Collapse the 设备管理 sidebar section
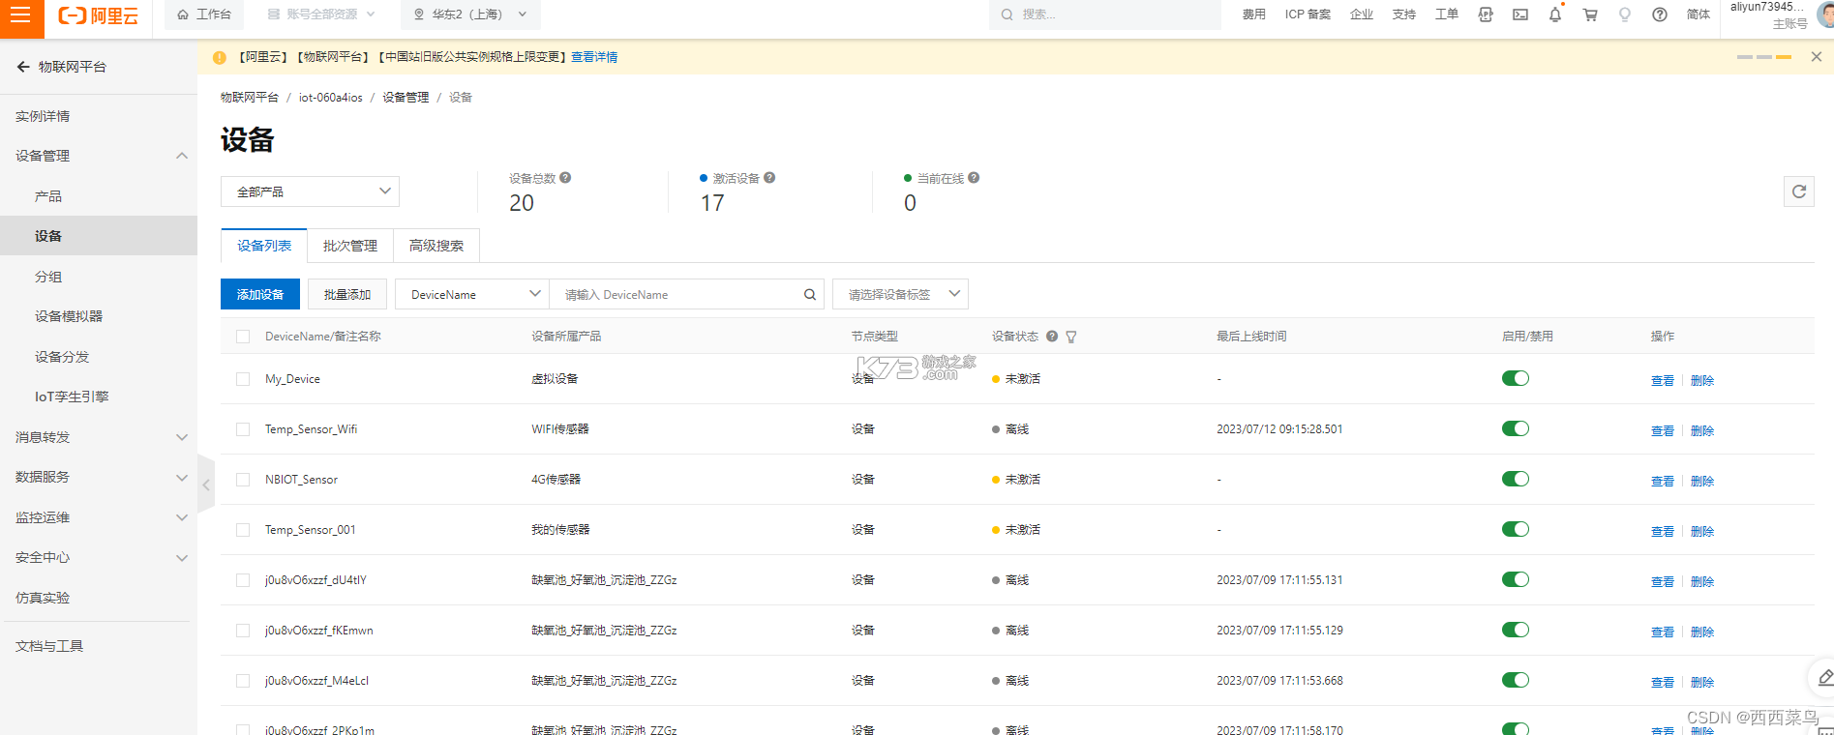 tap(99, 156)
